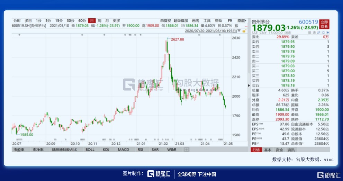
Task: Switch to the 资讯 tab
Action: click(291, 150)
